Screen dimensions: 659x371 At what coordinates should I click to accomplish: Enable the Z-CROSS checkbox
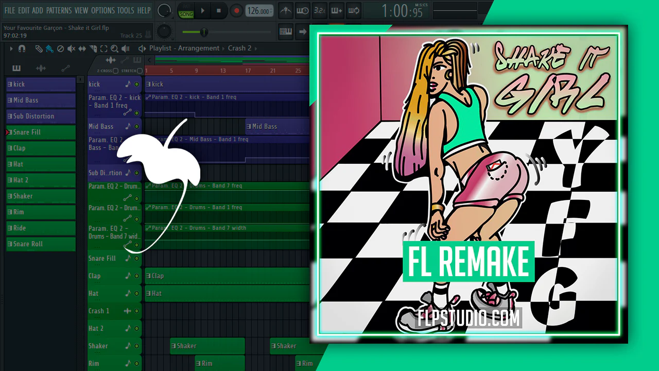pyautogui.click(x=115, y=71)
